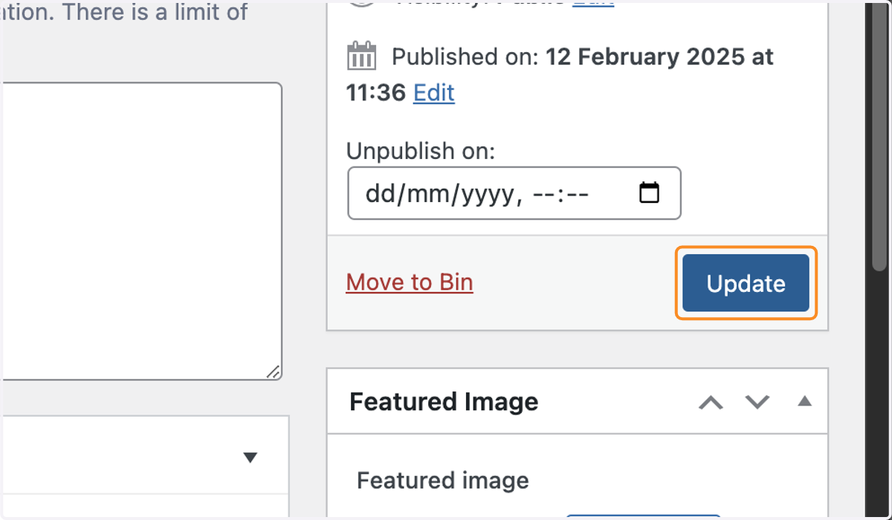Move Featured Image panel up
Image resolution: width=892 pixels, height=520 pixels.
tap(711, 402)
